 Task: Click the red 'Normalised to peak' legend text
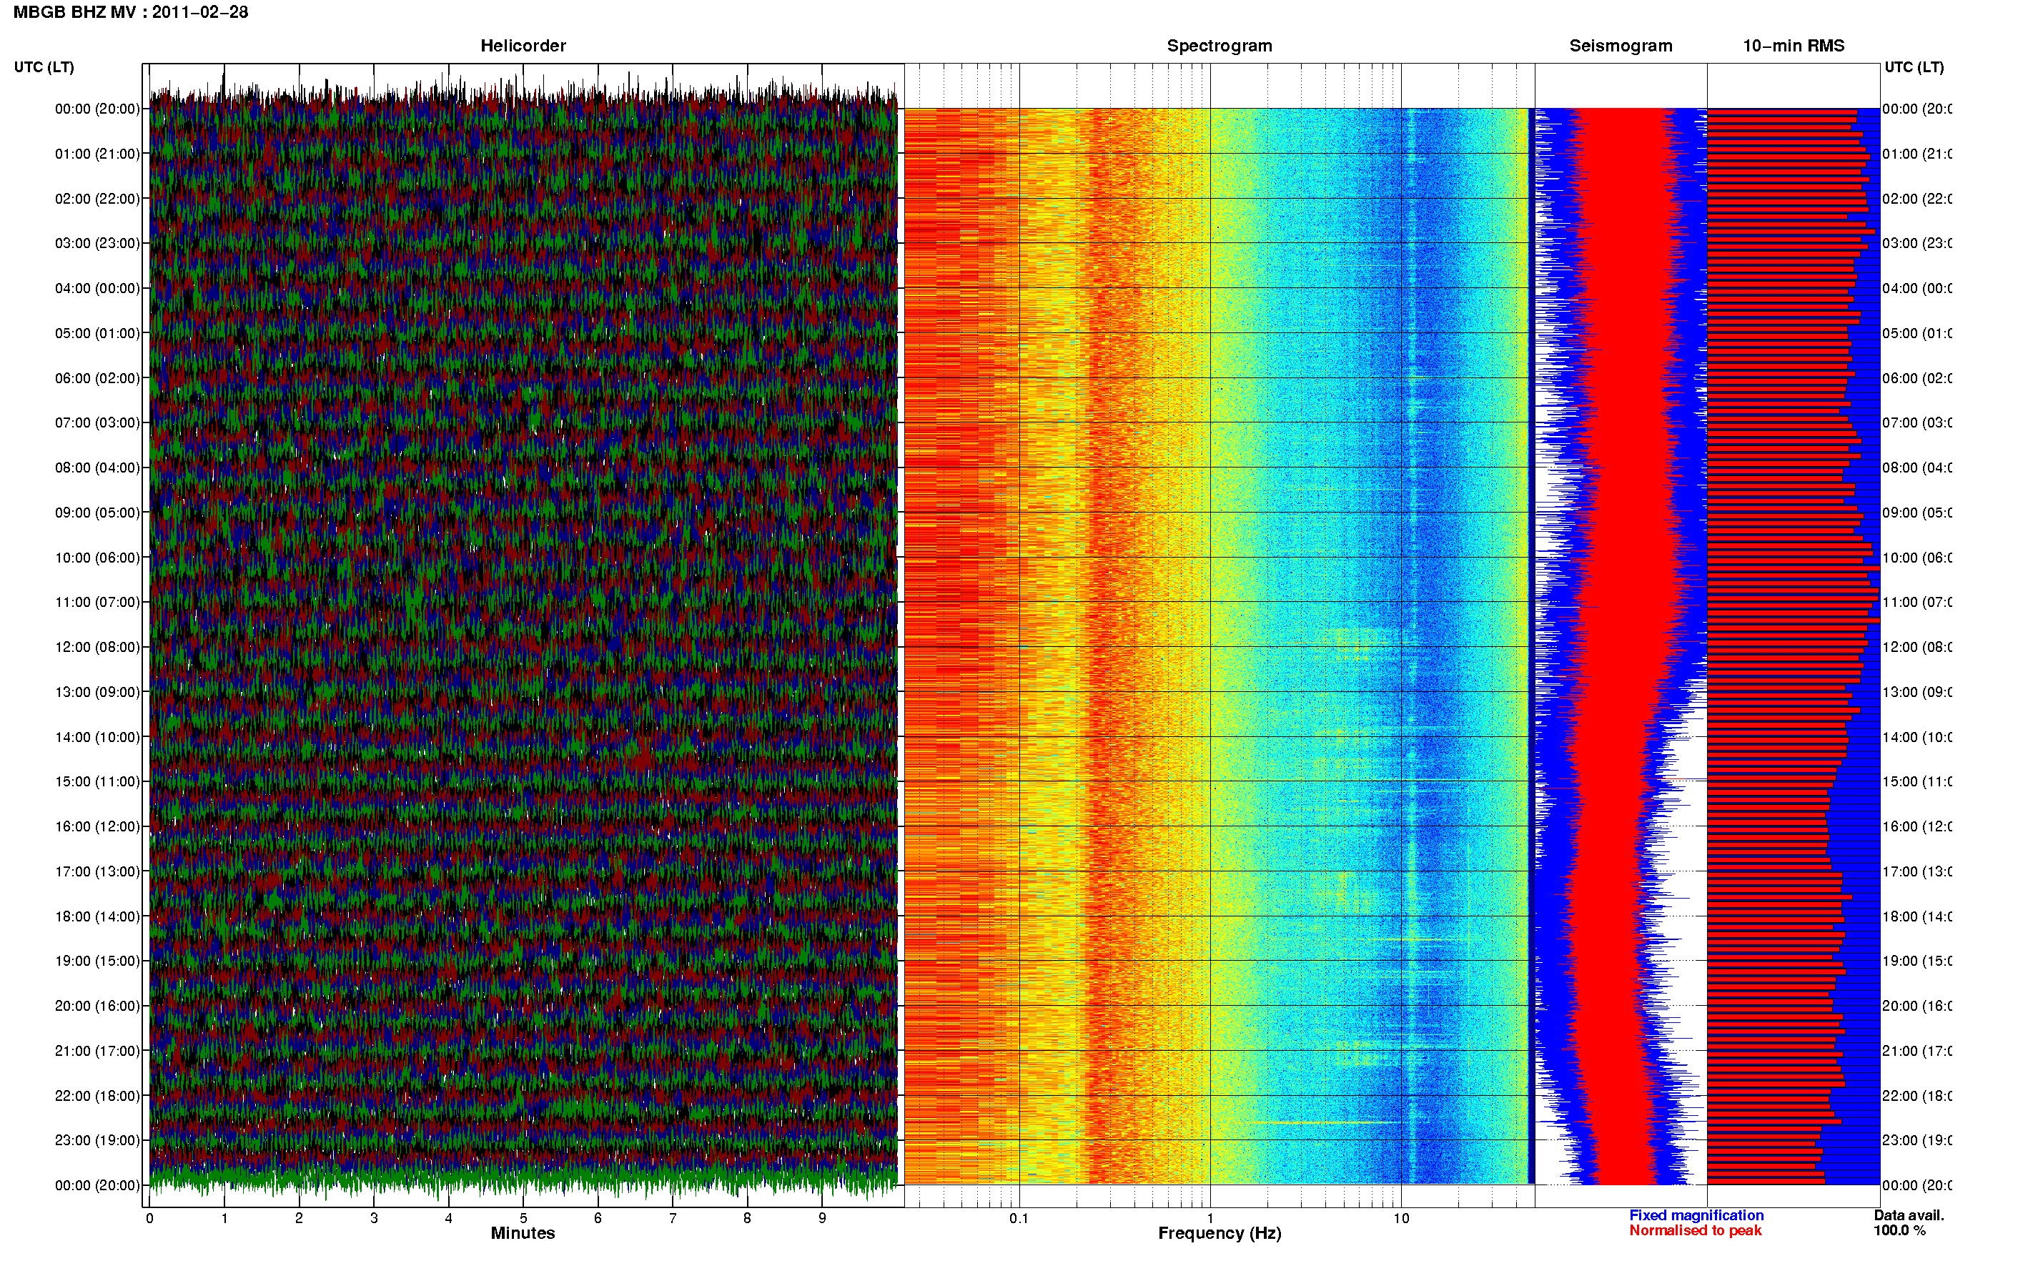[1695, 1231]
